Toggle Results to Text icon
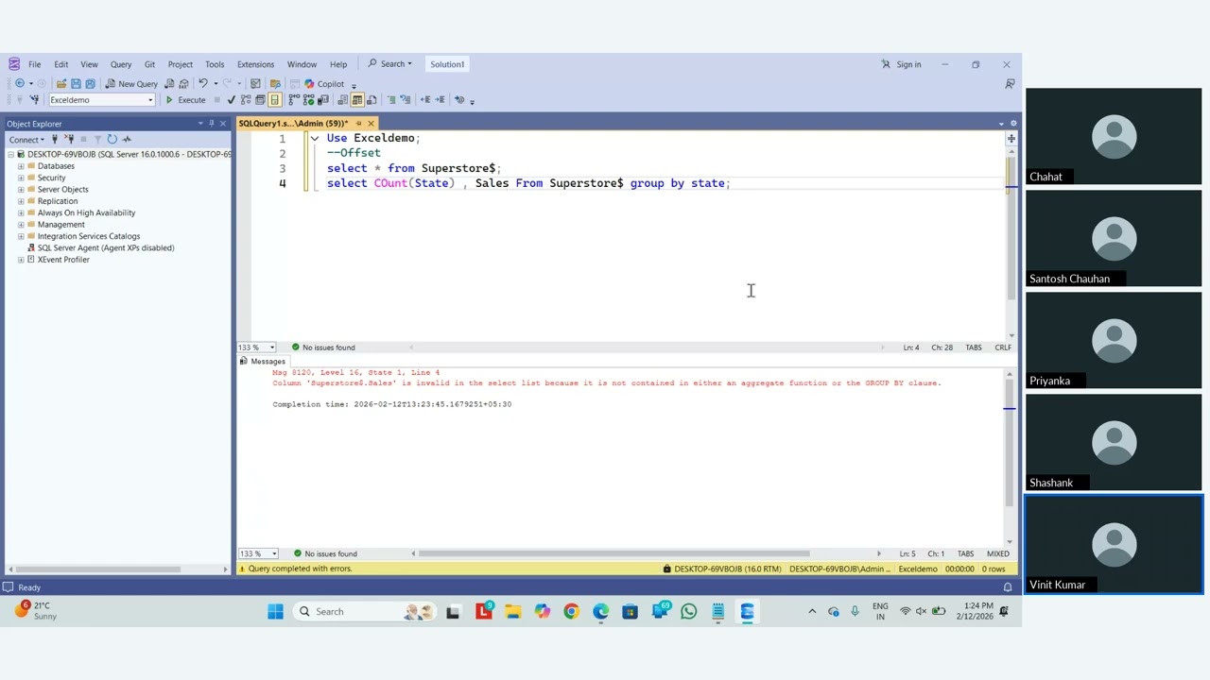Image resolution: width=1210 pixels, height=680 pixels. pyautogui.click(x=342, y=99)
